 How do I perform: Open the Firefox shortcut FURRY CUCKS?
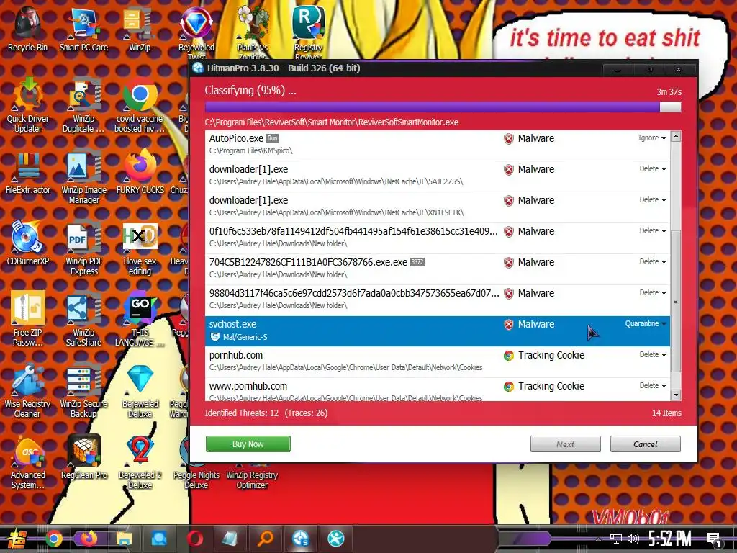140,173
